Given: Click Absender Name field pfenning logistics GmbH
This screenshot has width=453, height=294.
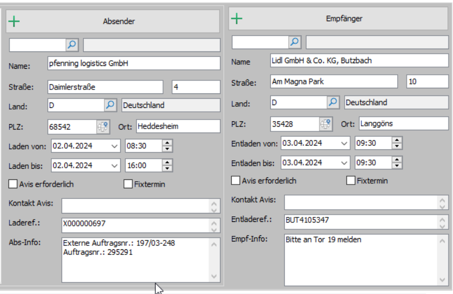Looking at the screenshot, I should click(x=133, y=63).
